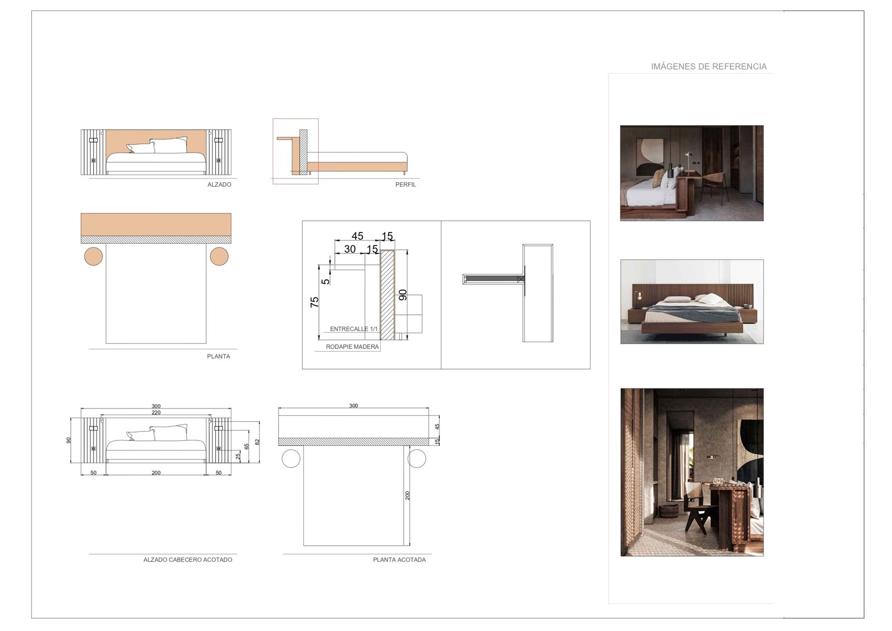Click the orange bed base in profile view
The width and height of the screenshot is (892, 631).
pos(357,166)
